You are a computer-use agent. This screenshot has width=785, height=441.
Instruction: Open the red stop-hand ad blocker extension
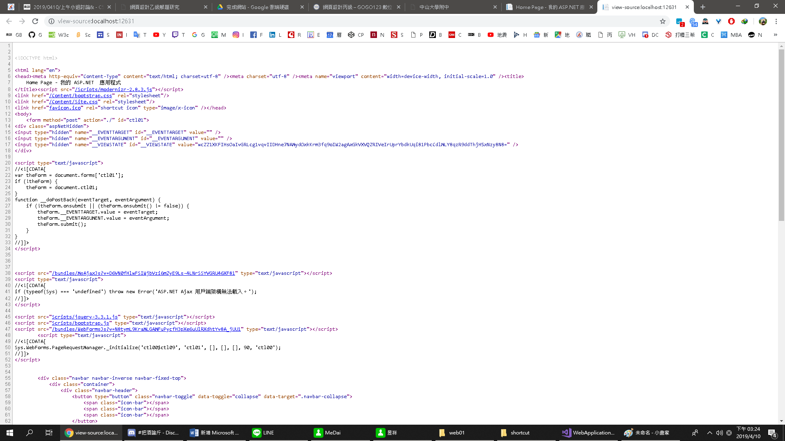click(x=731, y=21)
